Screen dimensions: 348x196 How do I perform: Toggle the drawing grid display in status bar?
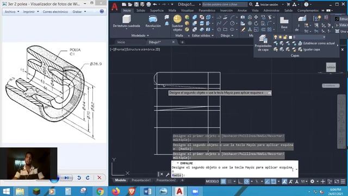[x=223, y=181]
